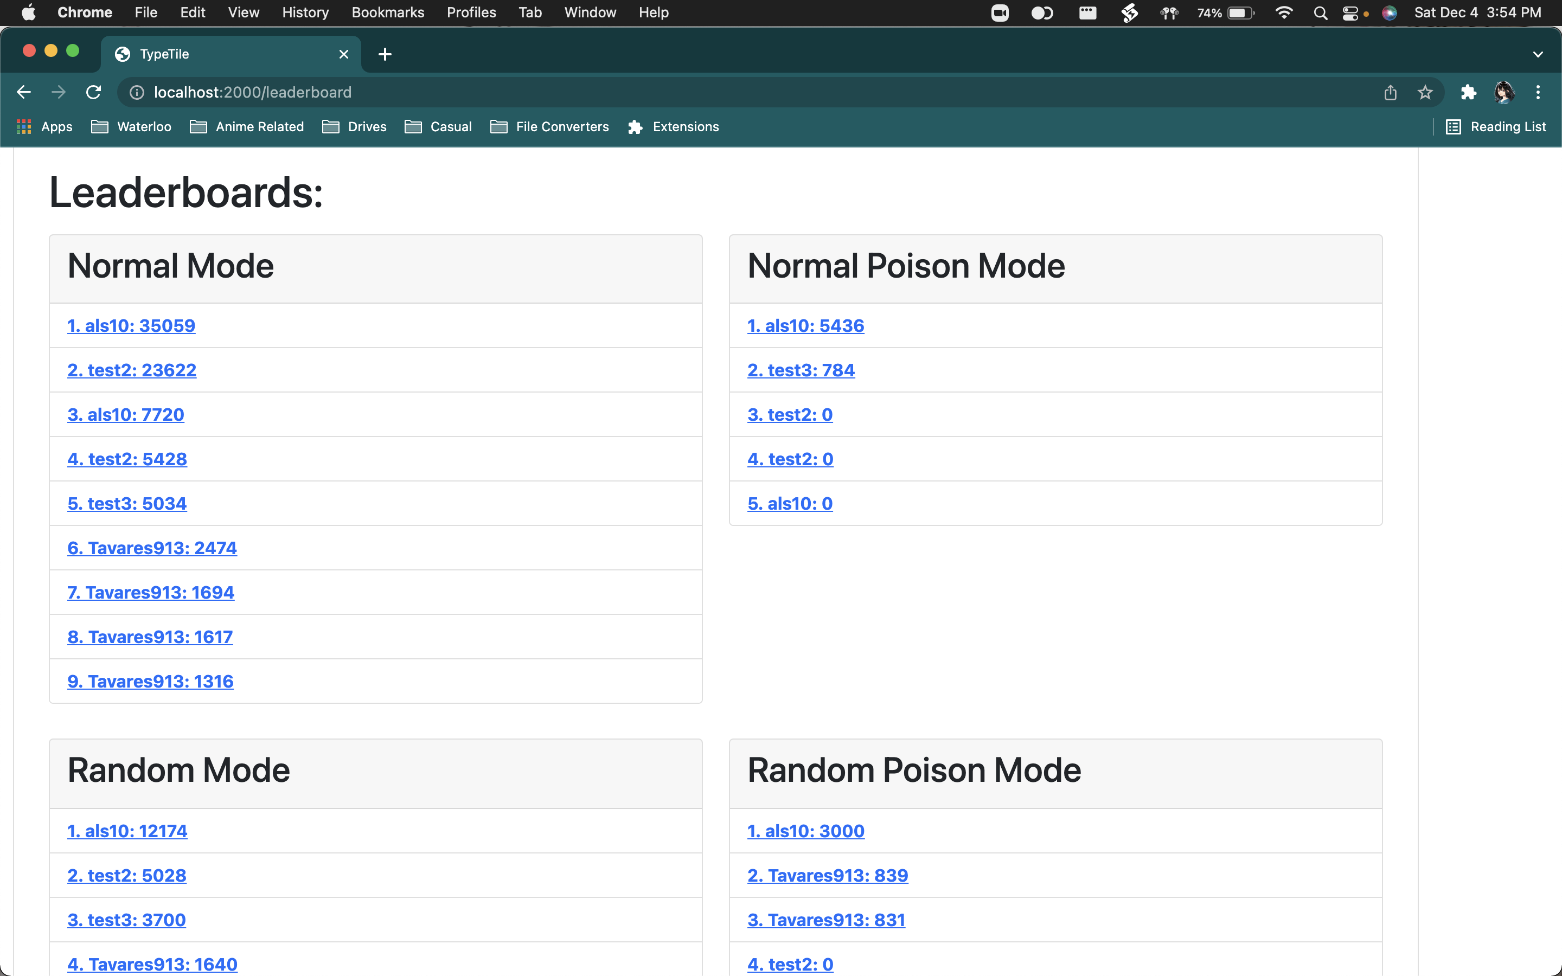Open the Waterloo bookmarks folder
1562x976 pixels.
[x=132, y=126]
